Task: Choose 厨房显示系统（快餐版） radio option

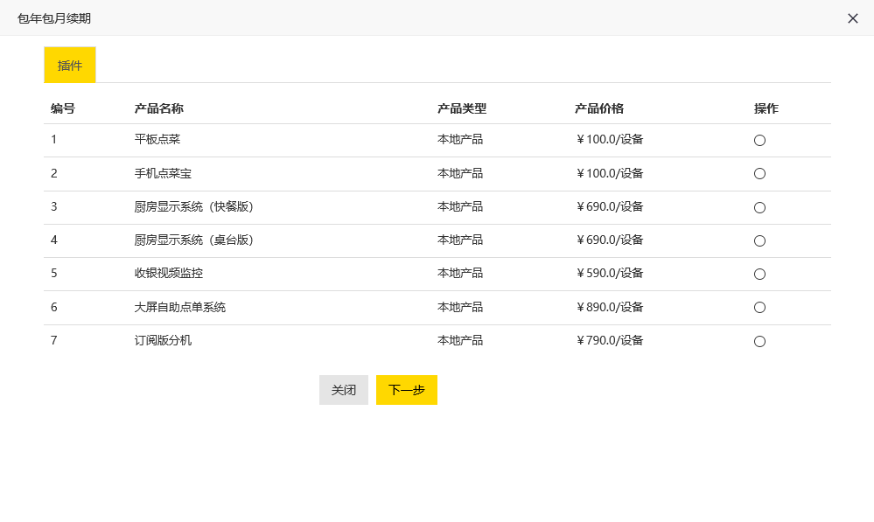Action: (759, 208)
